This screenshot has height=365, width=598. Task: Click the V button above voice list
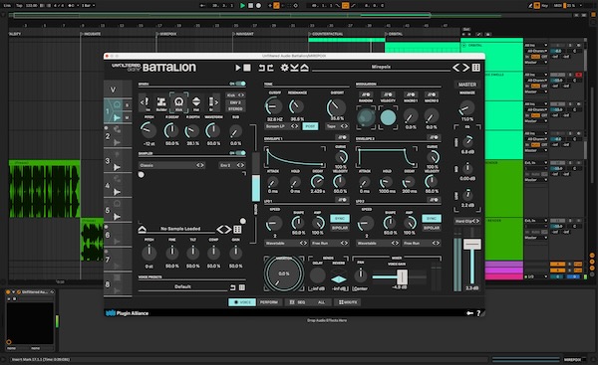pos(113,90)
